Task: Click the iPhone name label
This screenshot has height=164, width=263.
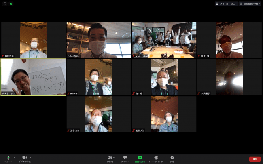Action: tap(74, 93)
